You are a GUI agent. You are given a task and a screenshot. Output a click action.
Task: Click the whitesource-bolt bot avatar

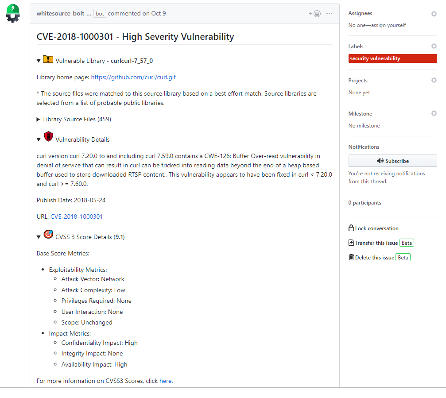[12, 13]
